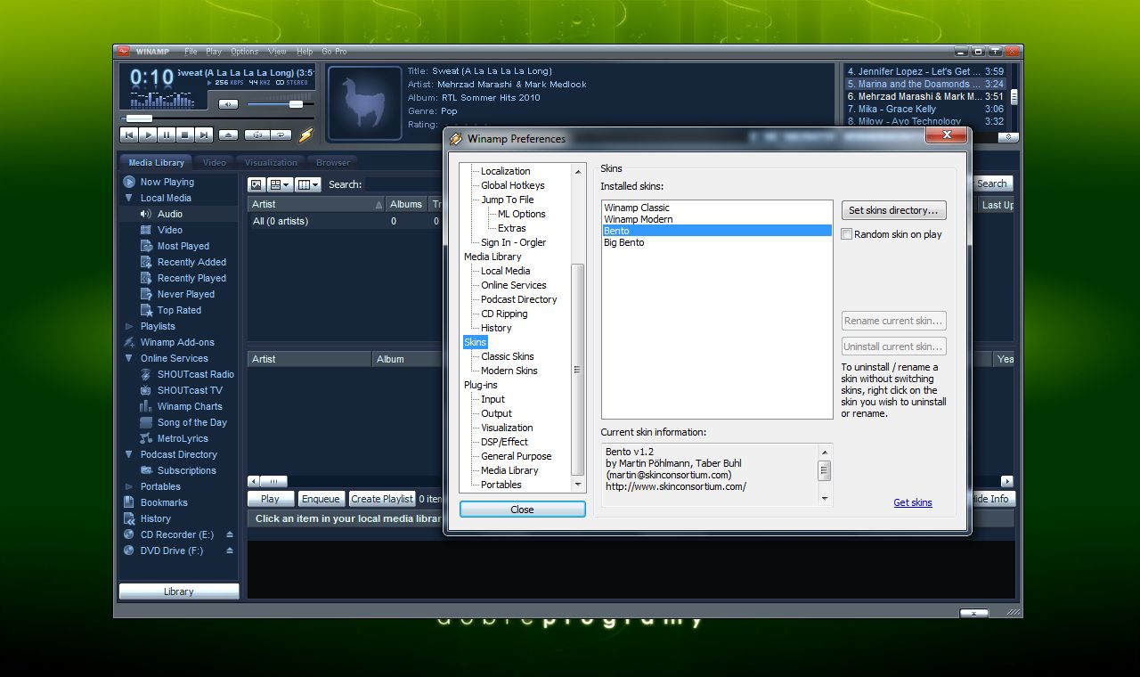Eject the DVD Drive (F:)
Screen dimensions: 1140x677
click(x=230, y=551)
